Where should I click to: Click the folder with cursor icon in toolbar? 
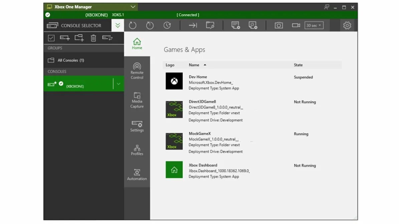click(x=210, y=25)
